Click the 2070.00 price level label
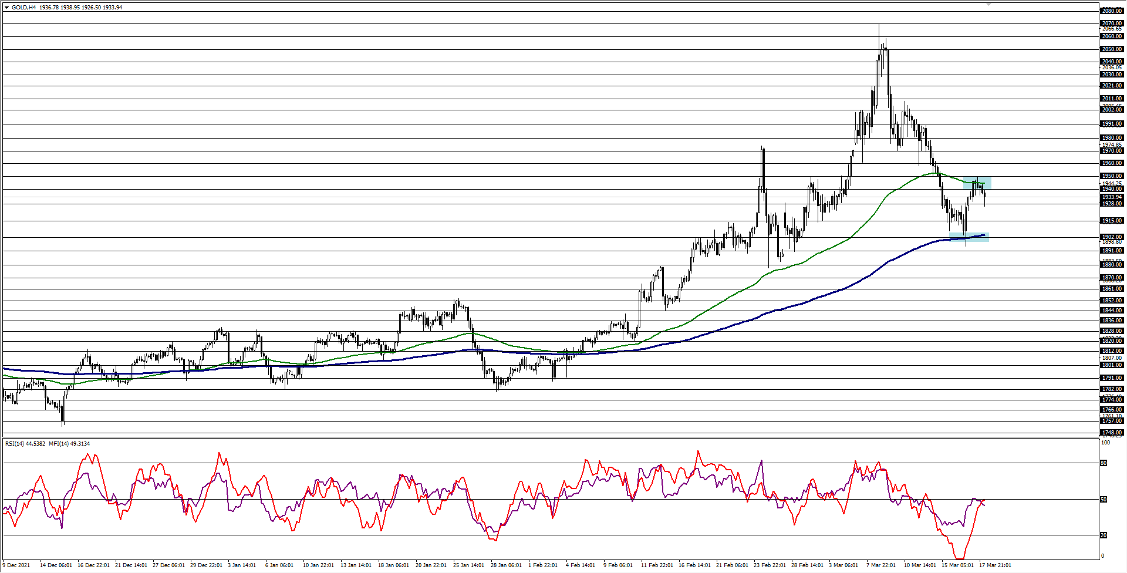 [1112, 23]
